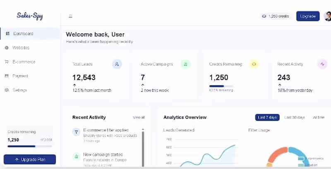
Task: Open the New campaign started activity
Action: point(106,159)
